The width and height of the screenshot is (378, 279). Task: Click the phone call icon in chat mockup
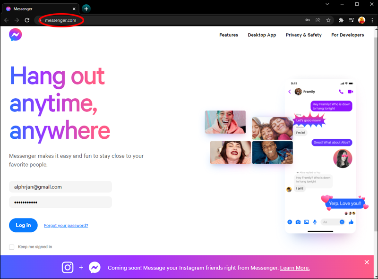point(341,92)
